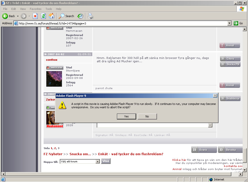
Task: Open the History toolbar icon
Action: [x=80, y=16]
